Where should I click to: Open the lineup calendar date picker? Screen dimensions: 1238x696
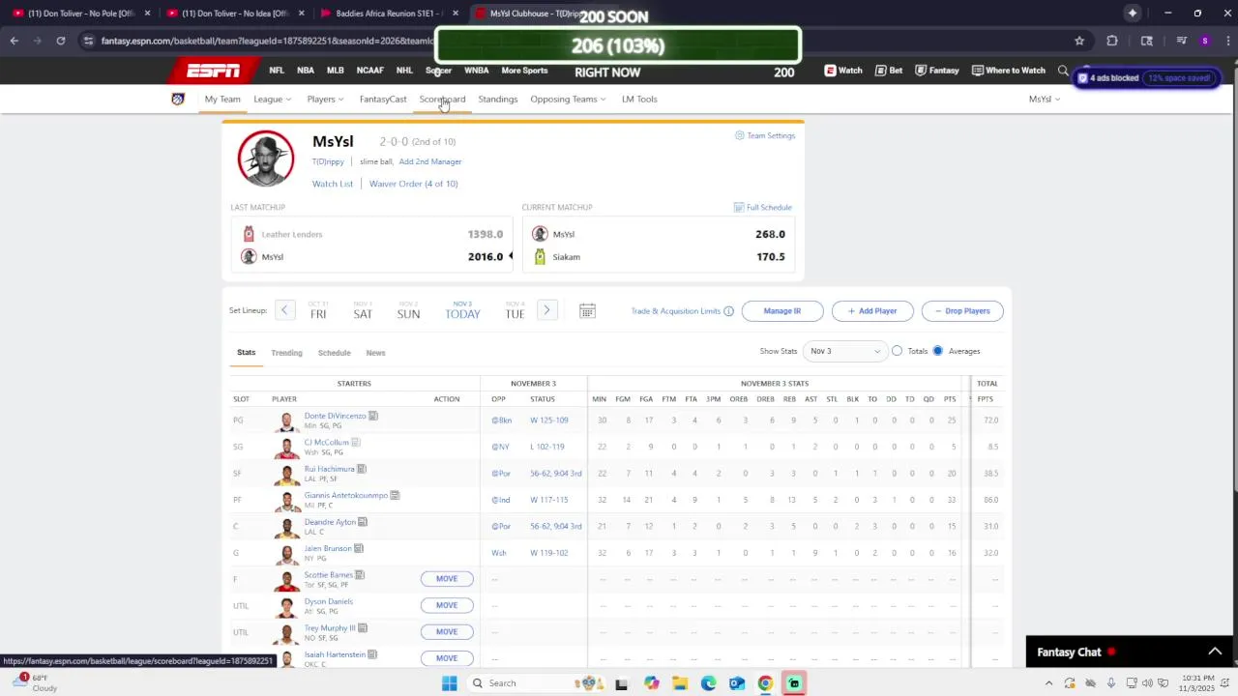587,310
